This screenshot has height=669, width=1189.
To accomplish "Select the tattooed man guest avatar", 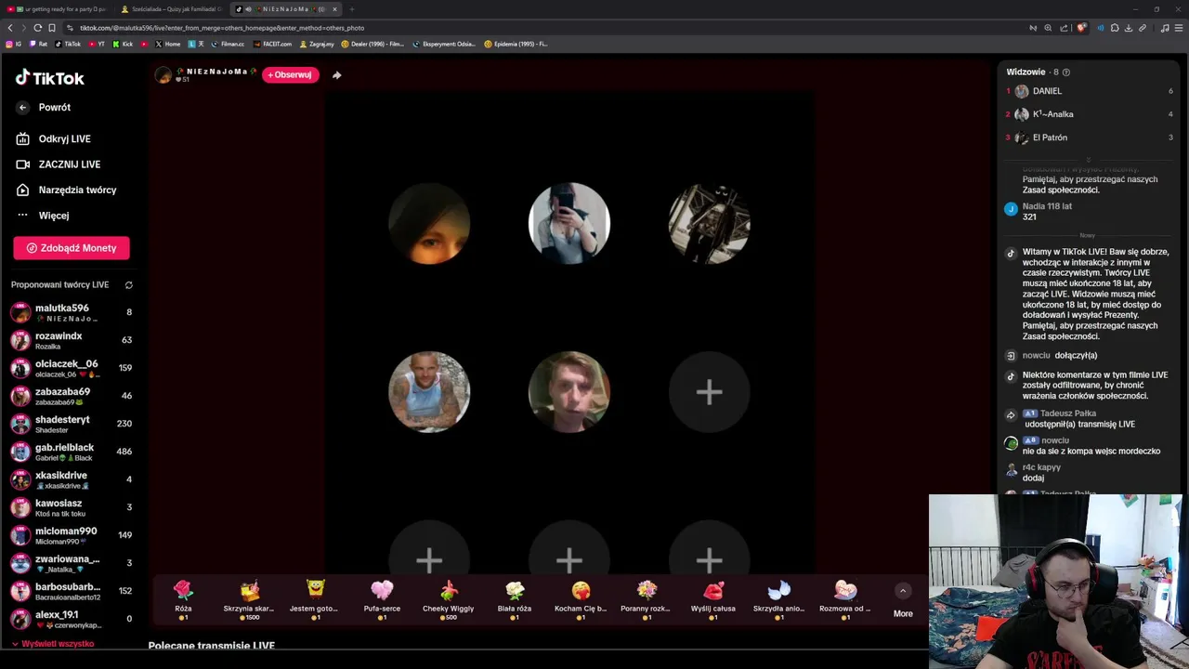I will 429,392.
